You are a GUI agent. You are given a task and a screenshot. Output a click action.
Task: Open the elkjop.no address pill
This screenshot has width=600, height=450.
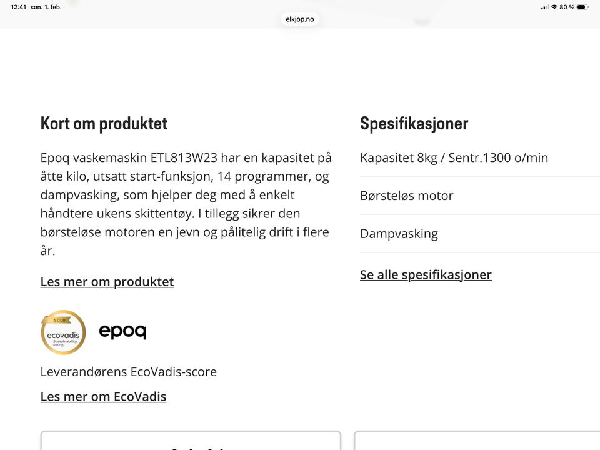point(300,19)
